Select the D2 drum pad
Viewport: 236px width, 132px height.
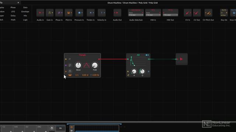point(31,129)
